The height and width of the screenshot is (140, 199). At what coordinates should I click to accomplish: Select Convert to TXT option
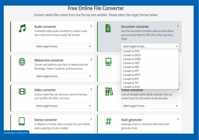[x=150, y=83]
